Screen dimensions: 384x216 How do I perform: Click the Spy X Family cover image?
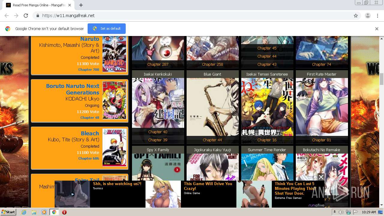coord(158,167)
